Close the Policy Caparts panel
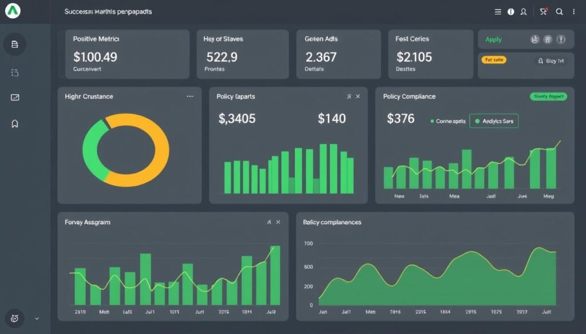586x334 pixels. [358, 96]
